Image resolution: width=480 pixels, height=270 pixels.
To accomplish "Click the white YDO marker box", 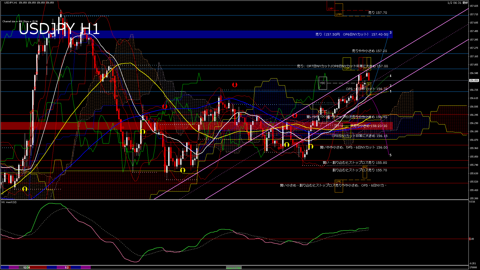I will click(x=323, y=117).
